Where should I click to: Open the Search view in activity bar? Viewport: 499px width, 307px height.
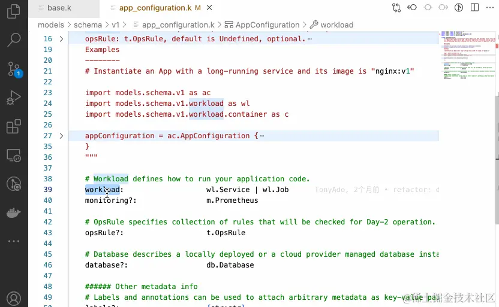click(x=14, y=40)
